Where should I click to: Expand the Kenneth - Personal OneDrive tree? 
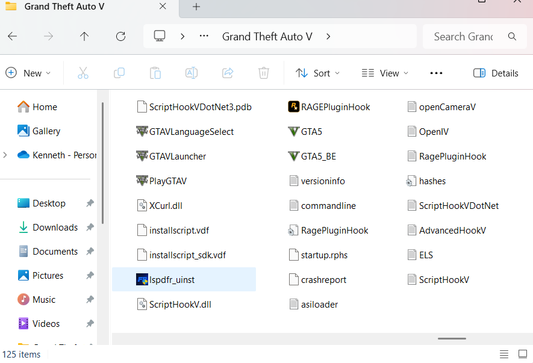pyautogui.click(x=5, y=155)
